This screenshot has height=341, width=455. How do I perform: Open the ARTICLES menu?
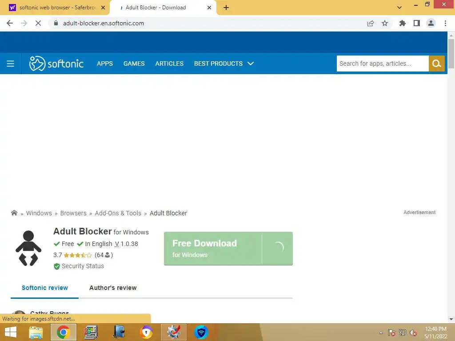(169, 63)
